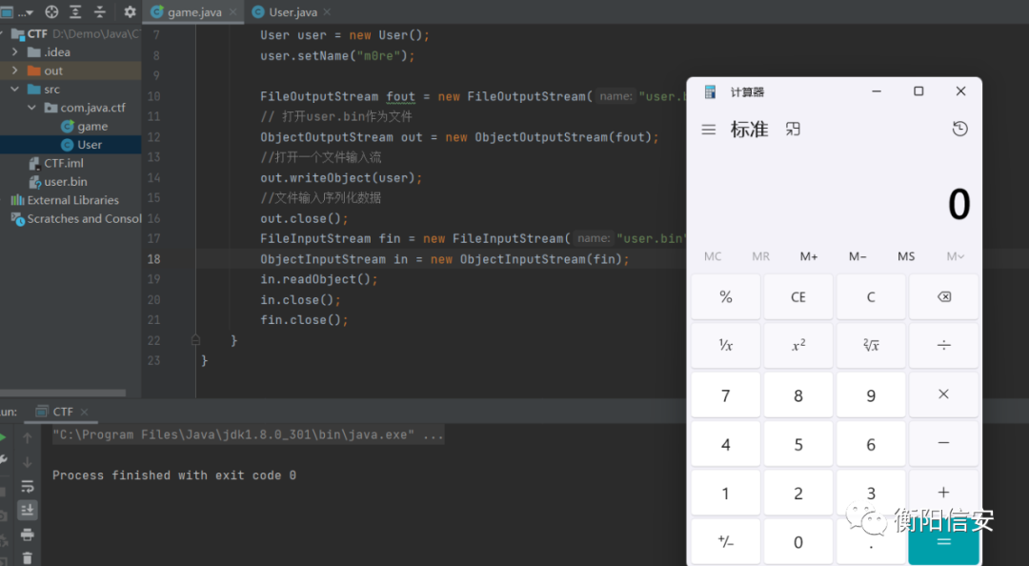This screenshot has height=566, width=1029.
Task: Open Calculator history panel
Action: 959,129
